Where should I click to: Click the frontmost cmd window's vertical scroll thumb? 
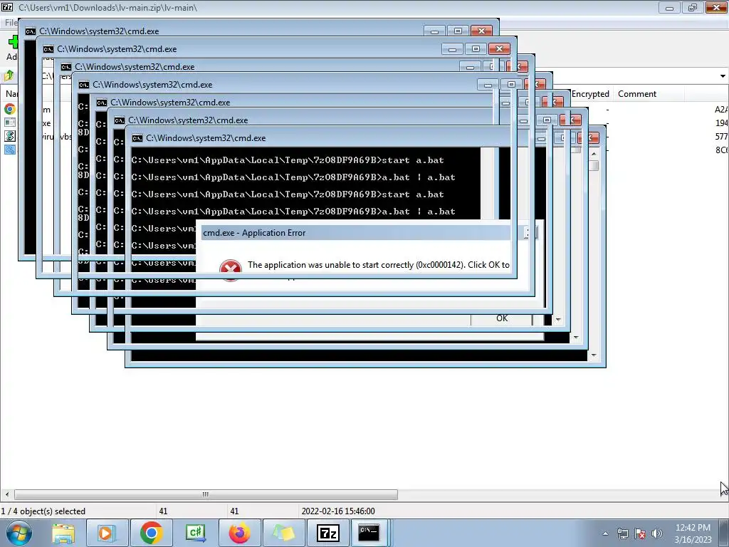pos(594,165)
